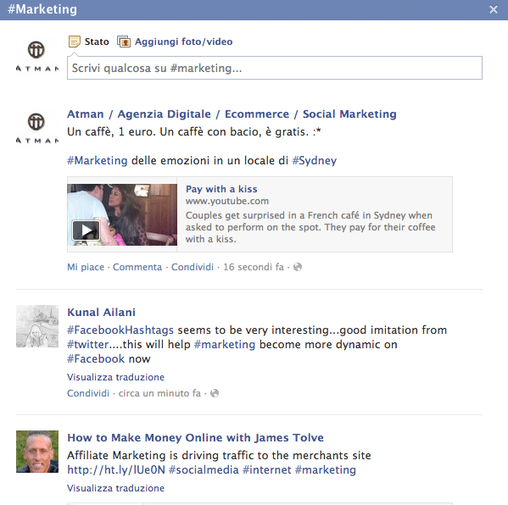
Task: Click Visualizza traduzione under James Tolve post
Action: pos(115,488)
